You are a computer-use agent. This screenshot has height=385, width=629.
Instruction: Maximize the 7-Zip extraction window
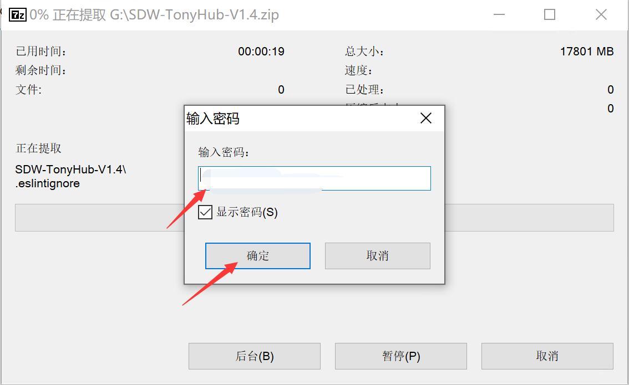(550, 15)
